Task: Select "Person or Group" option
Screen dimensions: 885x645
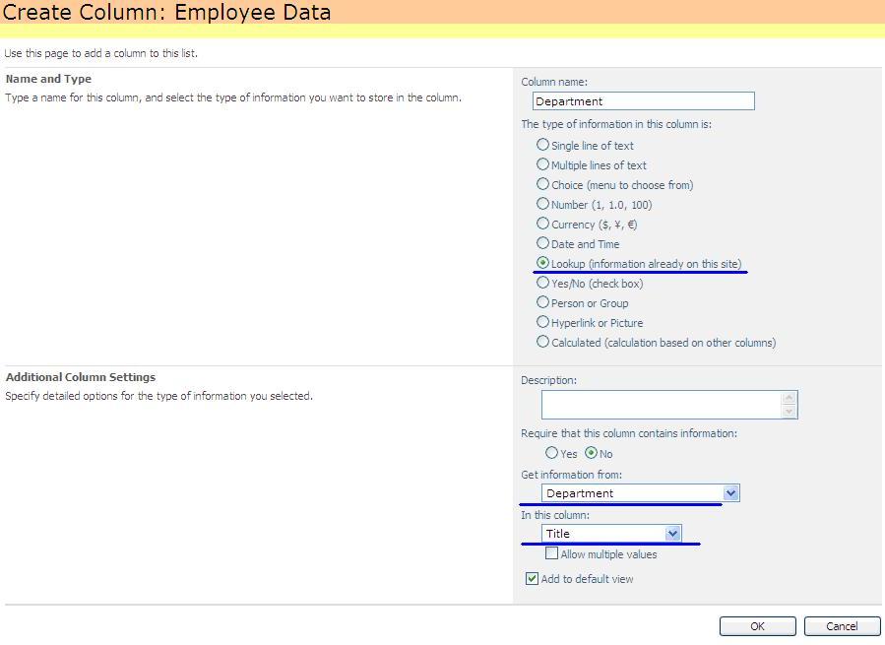Action: [x=542, y=302]
